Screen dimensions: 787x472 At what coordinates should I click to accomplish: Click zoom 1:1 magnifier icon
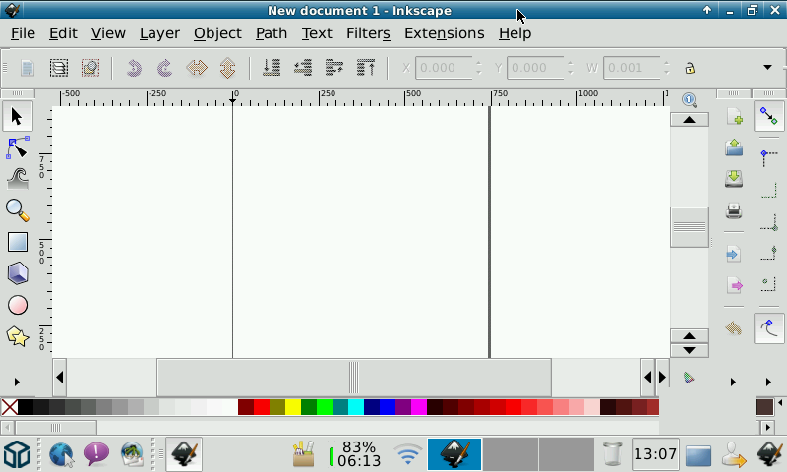(690, 100)
